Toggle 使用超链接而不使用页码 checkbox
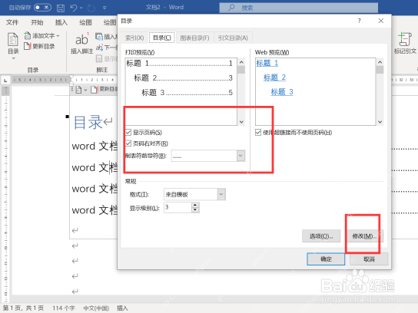 258,132
